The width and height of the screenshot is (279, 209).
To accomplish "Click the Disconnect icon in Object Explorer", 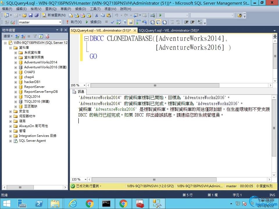I will coord(23,37).
